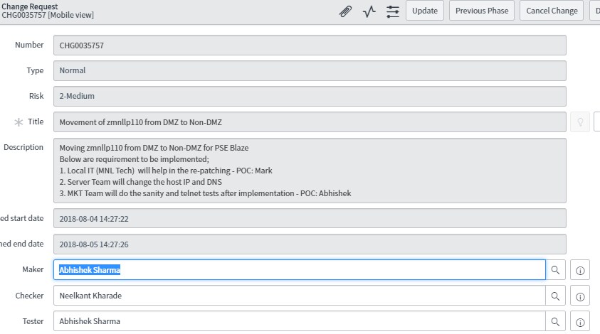Click the planned end date field
Viewport: 600px width, 334px height.
(x=310, y=244)
